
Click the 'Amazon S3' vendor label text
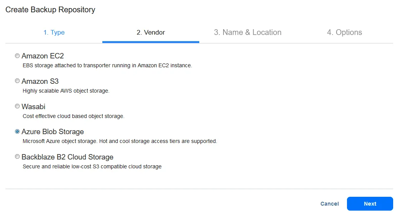pos(40,81)
